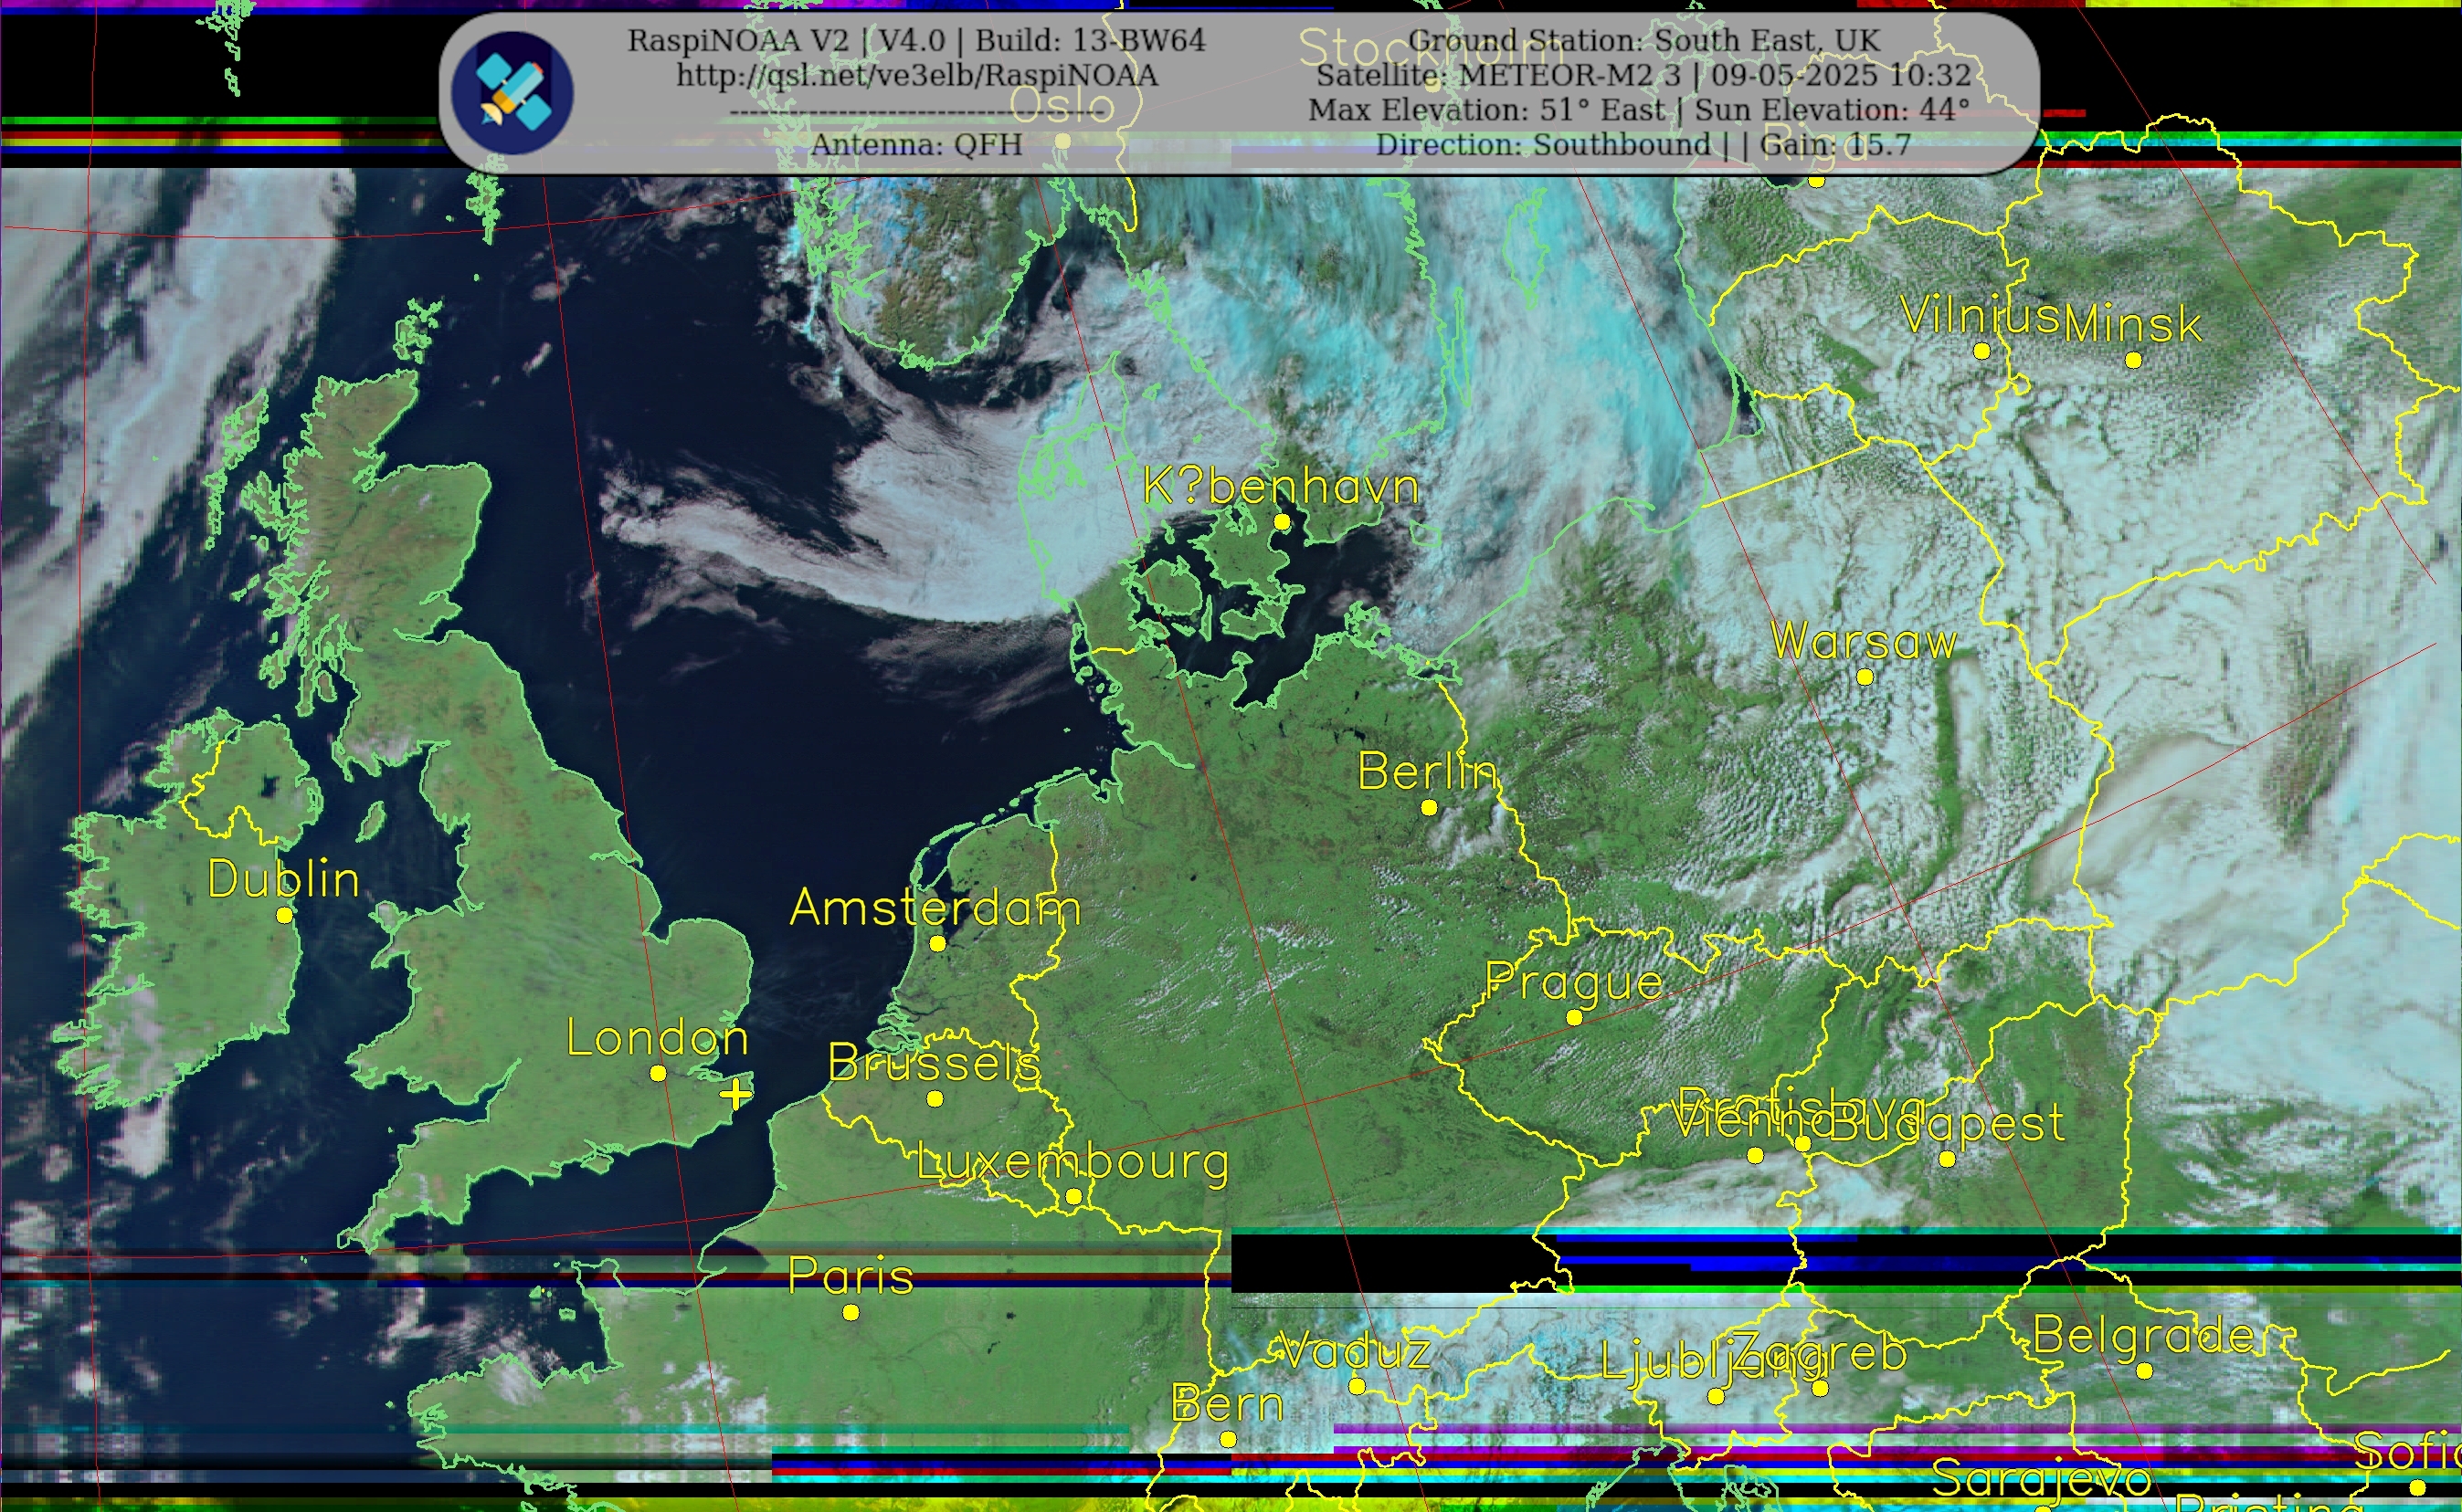The width and height of the screenshot is (2462, 1512).
Task: Click the Dublin map label
Action: [x=283, y=880]
